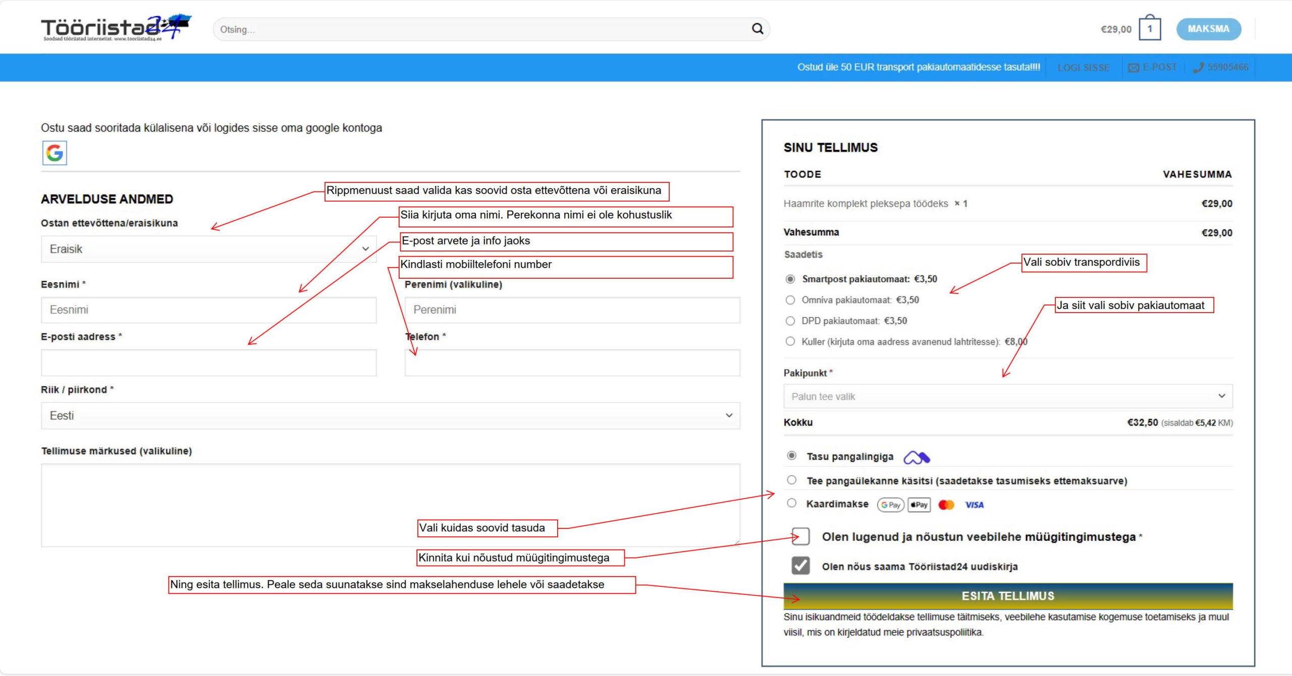The height and width of the screenshot is (676, 1292).
Task: Click the E-POST envelope icon
Action: point(1134,68)
